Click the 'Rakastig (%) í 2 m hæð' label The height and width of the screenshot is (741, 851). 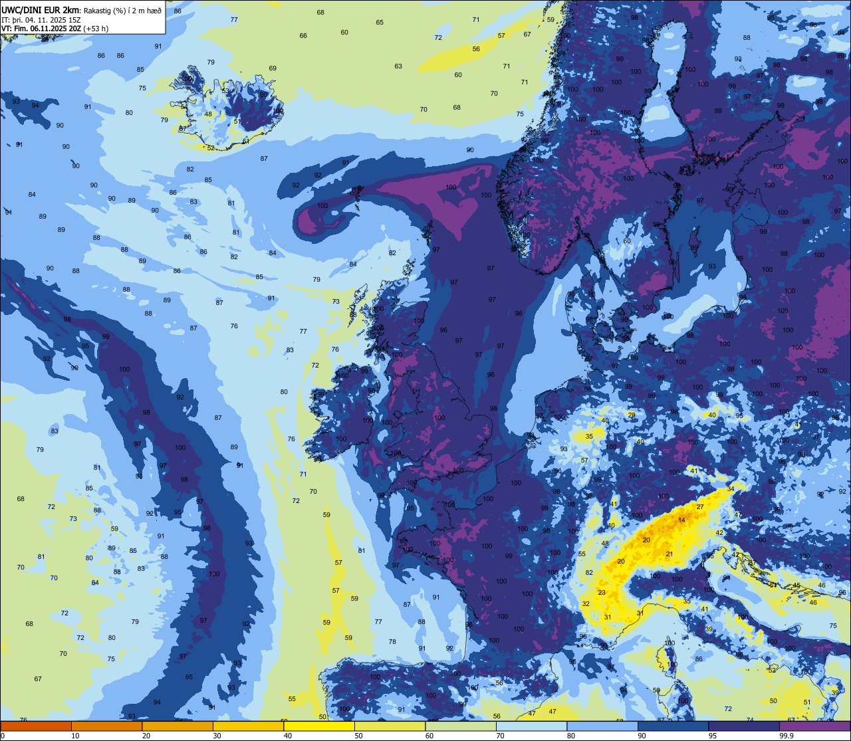pyautogui.click(x=122, y=10)
